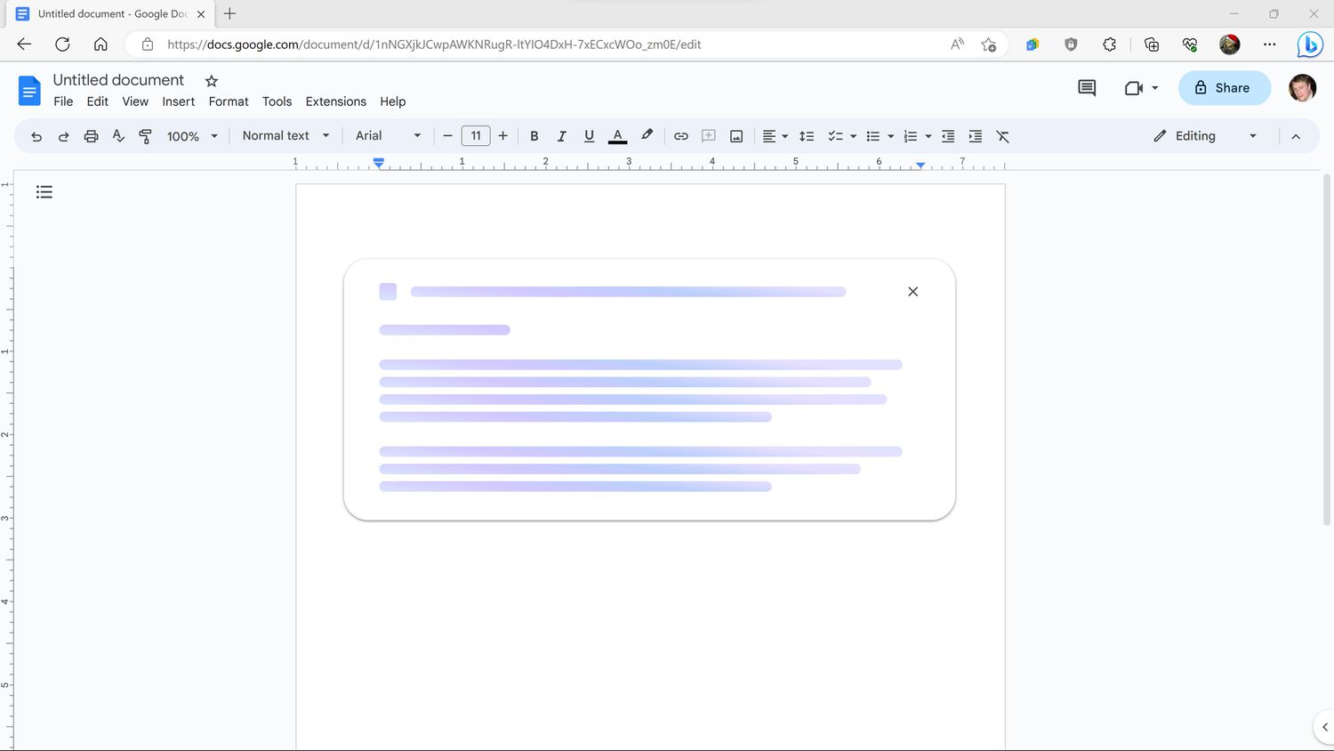Click the clear formatting icon
The image size is (1334, 751).
(x=1002, y=136)
